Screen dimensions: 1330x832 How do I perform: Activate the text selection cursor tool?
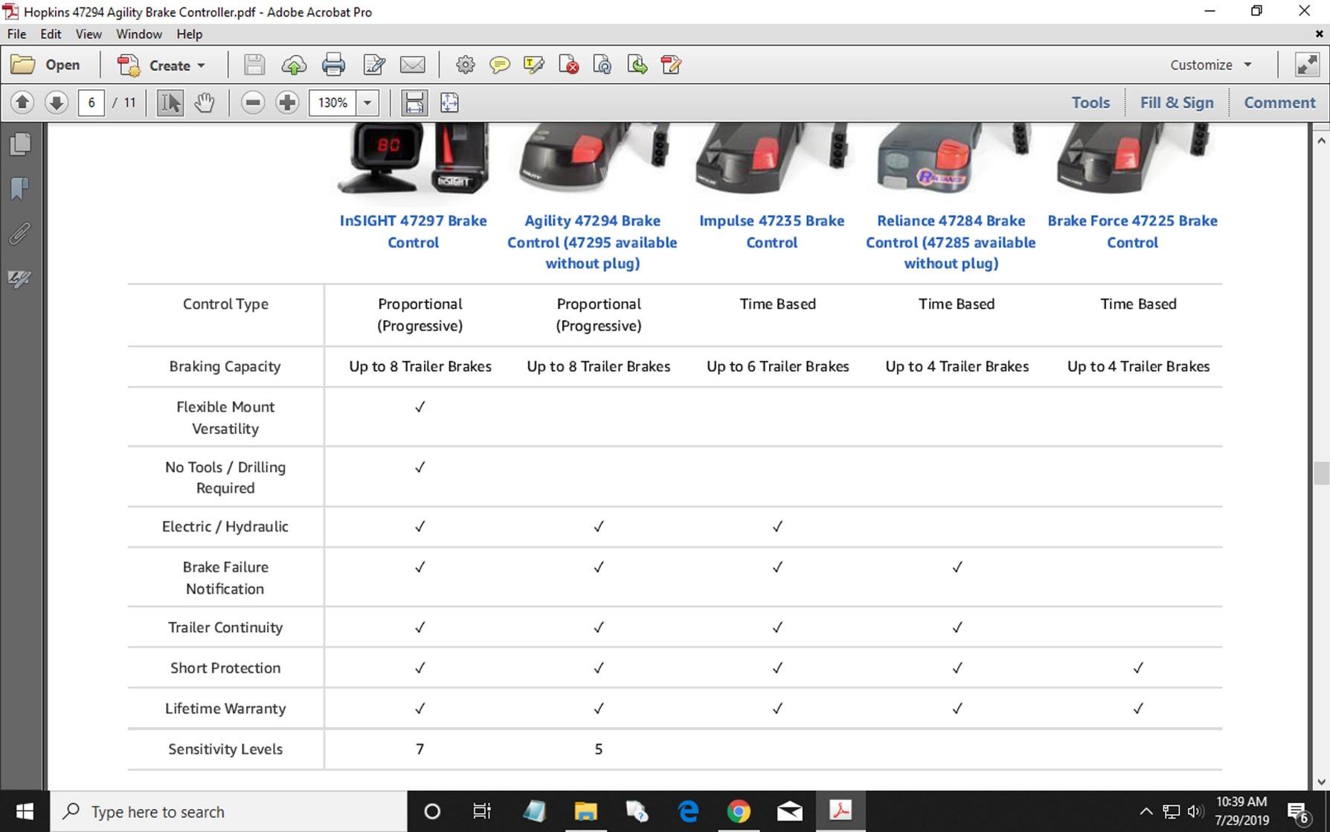pyautogui.click(x=170, y=103)
